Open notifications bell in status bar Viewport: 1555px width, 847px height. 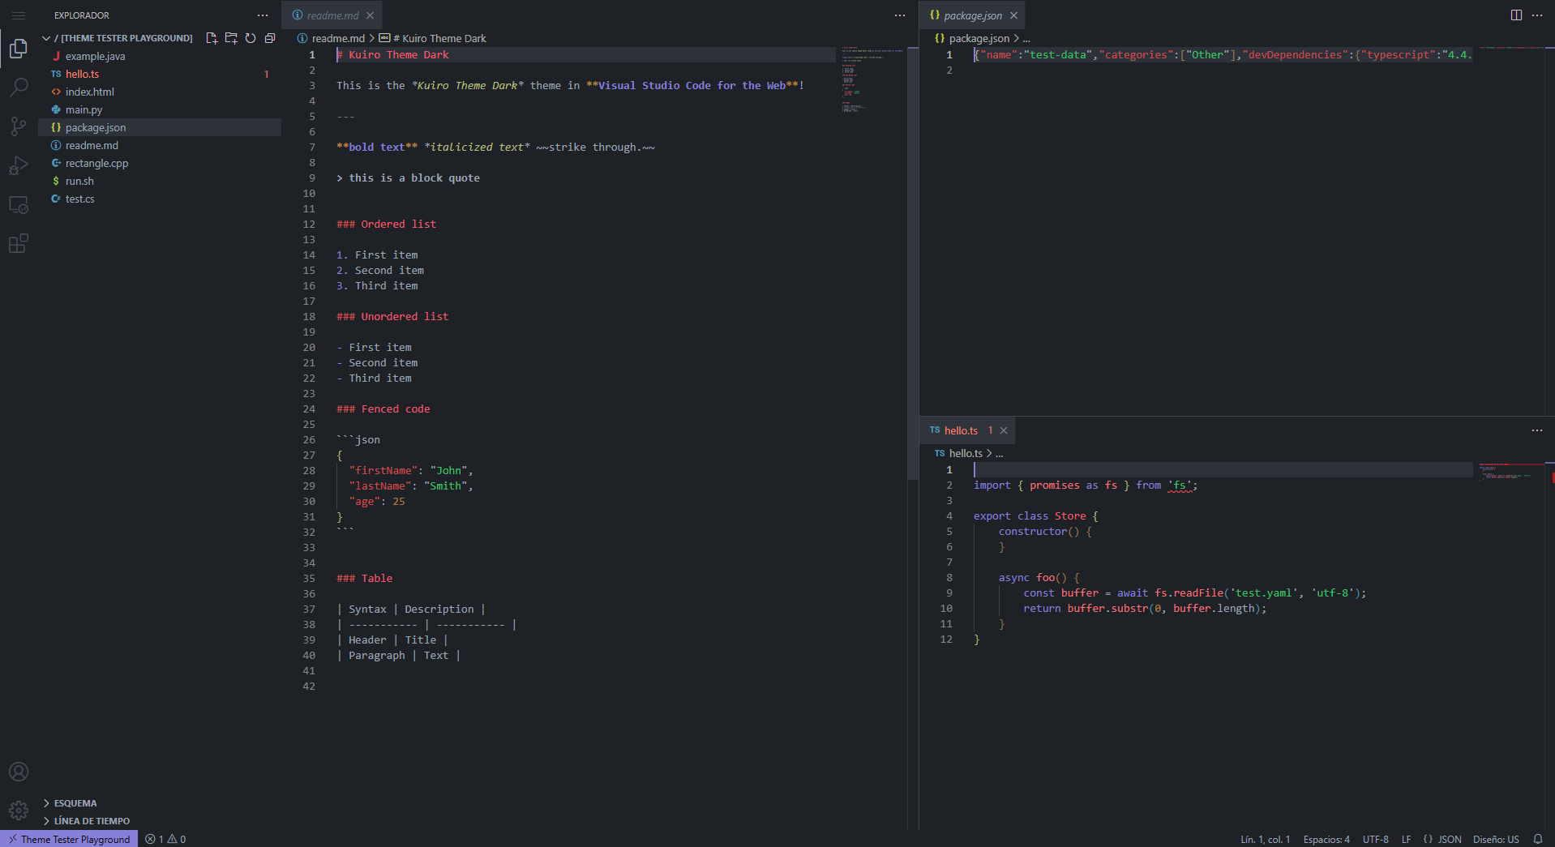click(1538, 840)
